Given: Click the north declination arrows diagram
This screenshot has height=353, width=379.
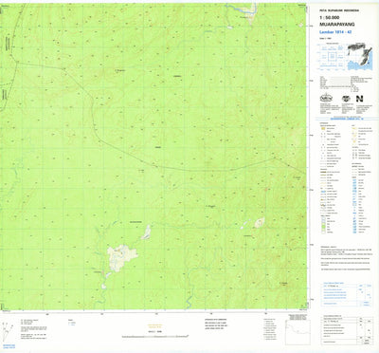Looking at the screenshot, I should click(8, 331).
